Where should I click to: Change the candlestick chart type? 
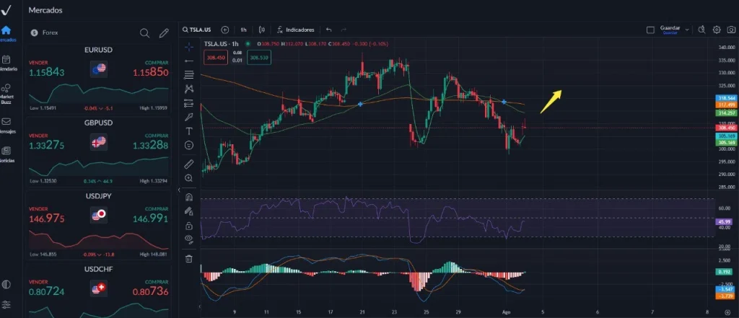click(261, 30)
